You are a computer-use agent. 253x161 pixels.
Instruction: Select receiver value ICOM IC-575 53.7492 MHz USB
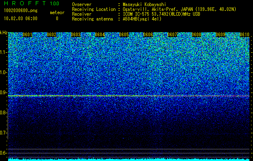point(161,14)
